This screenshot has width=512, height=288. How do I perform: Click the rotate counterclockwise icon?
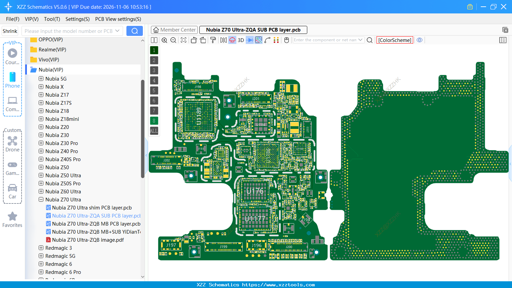(193, 40)
